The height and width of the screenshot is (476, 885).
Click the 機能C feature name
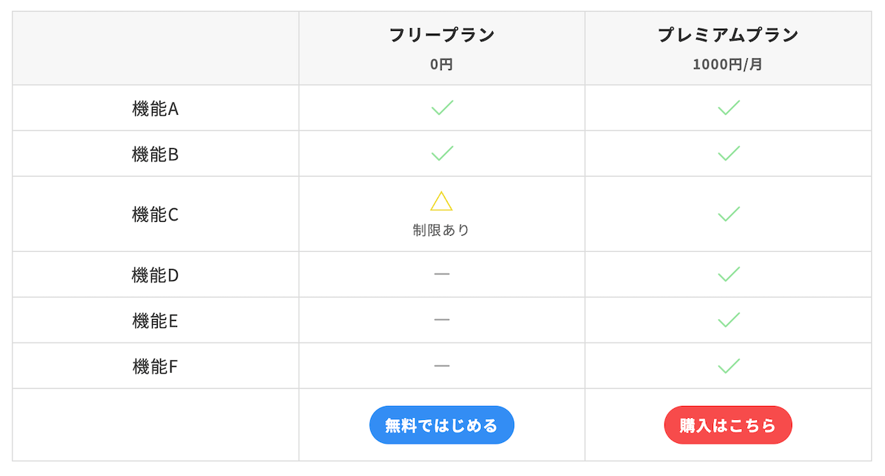coord(155,214)
